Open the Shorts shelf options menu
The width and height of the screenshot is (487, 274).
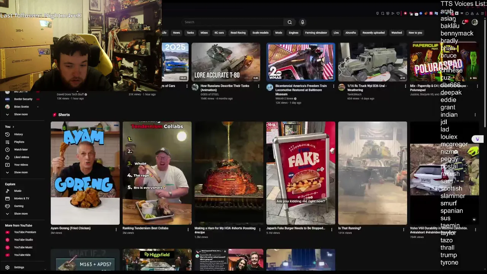coord(475,115)
